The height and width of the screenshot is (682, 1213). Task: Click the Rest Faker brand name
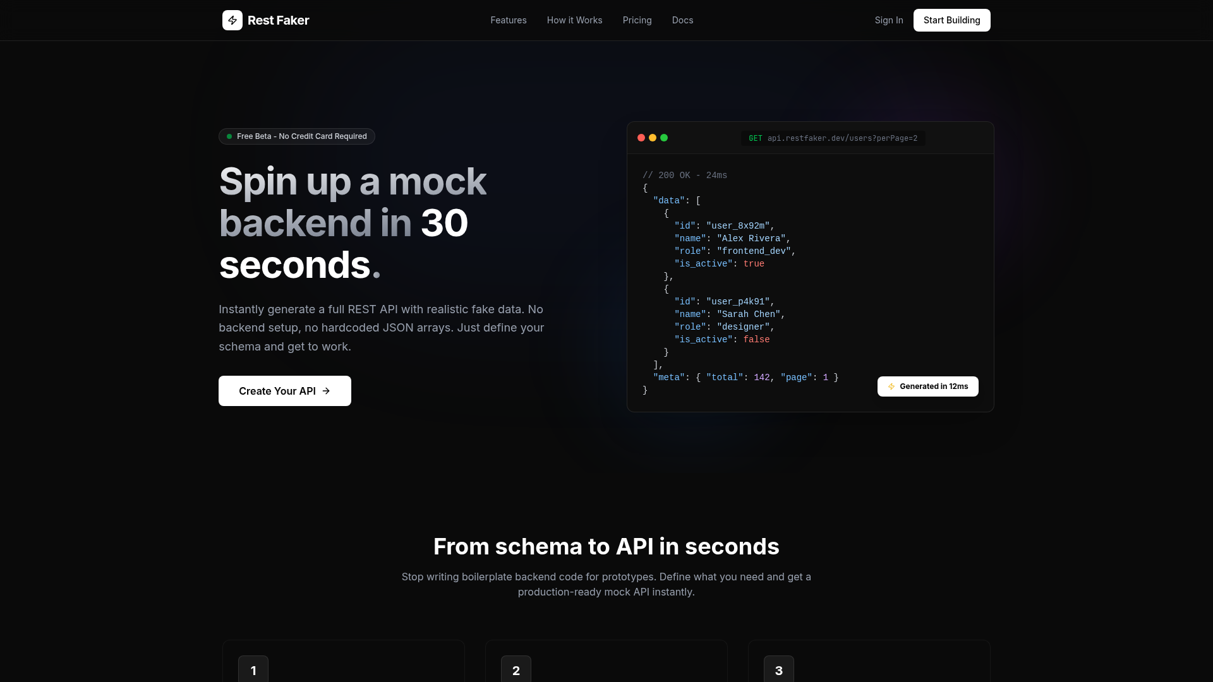coord(278,20)
